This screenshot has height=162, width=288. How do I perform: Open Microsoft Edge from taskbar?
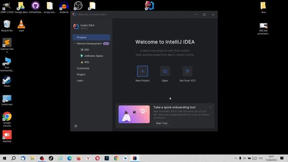point(69,158)
